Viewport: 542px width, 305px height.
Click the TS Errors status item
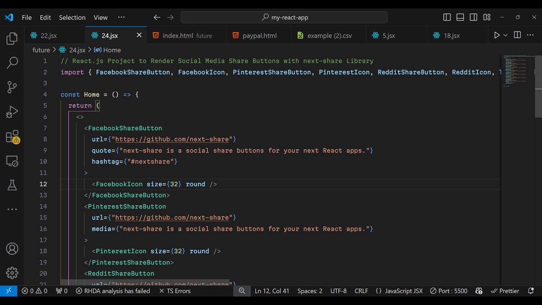tap(175, 291)
